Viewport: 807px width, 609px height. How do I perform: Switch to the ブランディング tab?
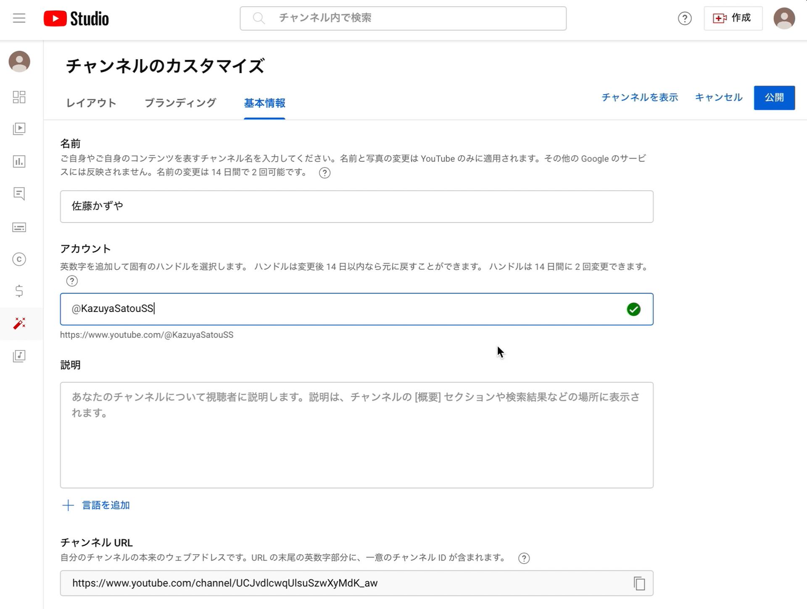click(x=180, y=103)
